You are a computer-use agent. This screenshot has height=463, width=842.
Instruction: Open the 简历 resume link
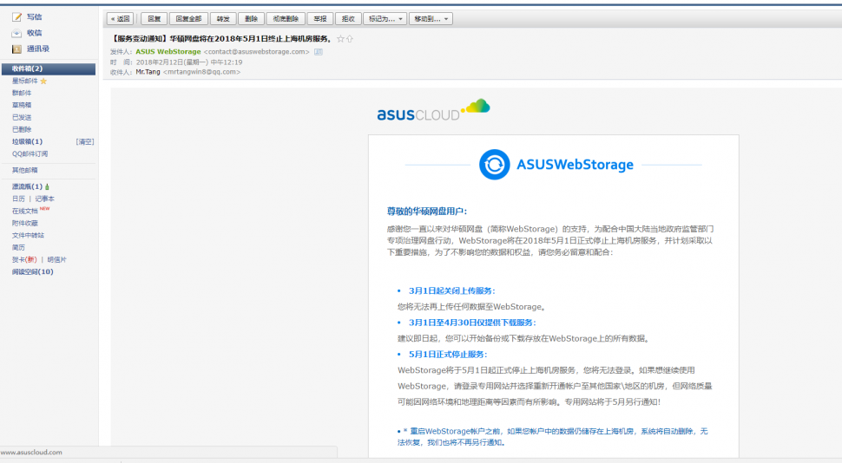tap(18, 248)
